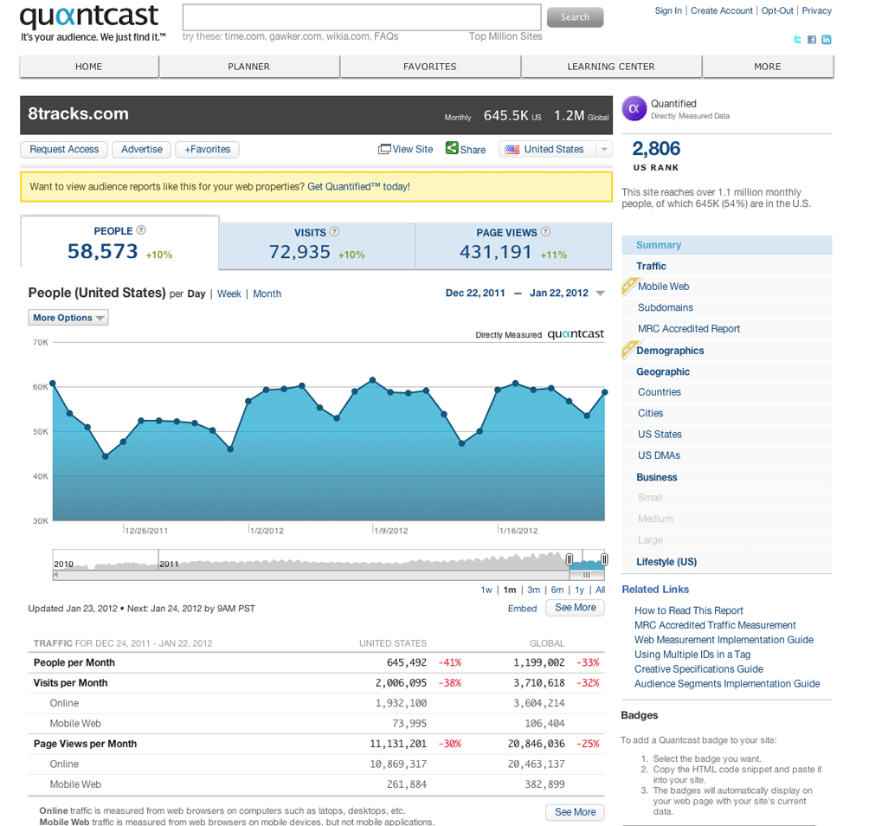The image size is (869, 826).
Task: Click the Request Access button
Action: click(x=64, y=150)
